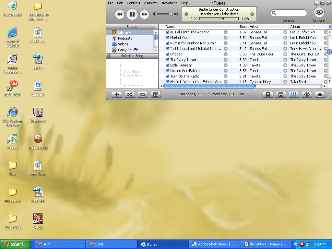Click arrow beside Typhoid Mary artist
The image size is (332, 249).
click(x=285, y=82)
